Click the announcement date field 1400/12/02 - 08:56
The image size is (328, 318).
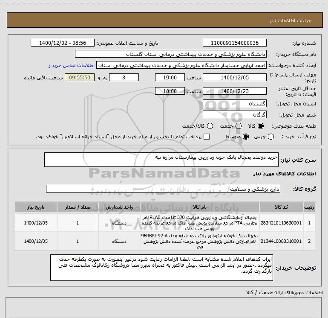(63, 43)
